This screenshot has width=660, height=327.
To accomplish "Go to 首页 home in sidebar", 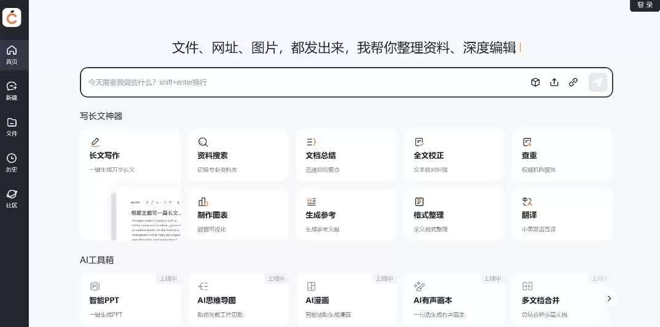I will click(12, 55).
